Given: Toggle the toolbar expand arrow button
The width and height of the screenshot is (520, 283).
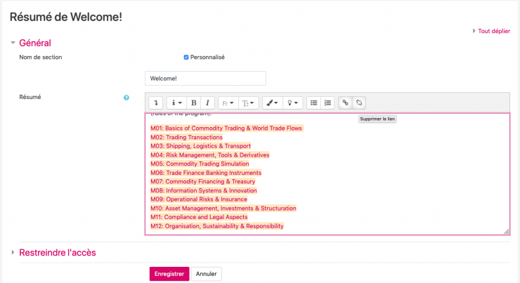Looking at the screenshot, I should 156,103.
